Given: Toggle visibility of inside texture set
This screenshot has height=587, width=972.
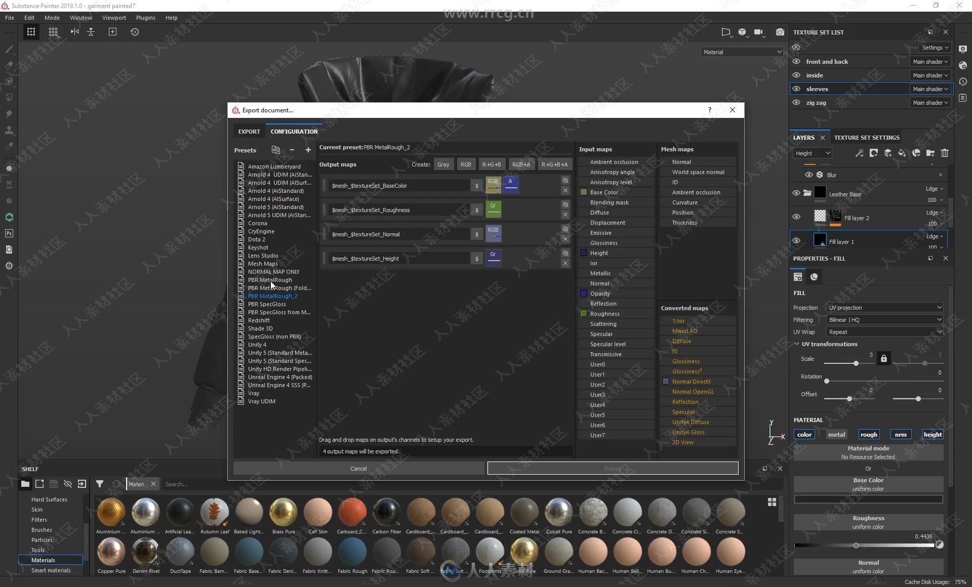Looking at the screenshot, I should pyautogui.click(x=796, y=75).
